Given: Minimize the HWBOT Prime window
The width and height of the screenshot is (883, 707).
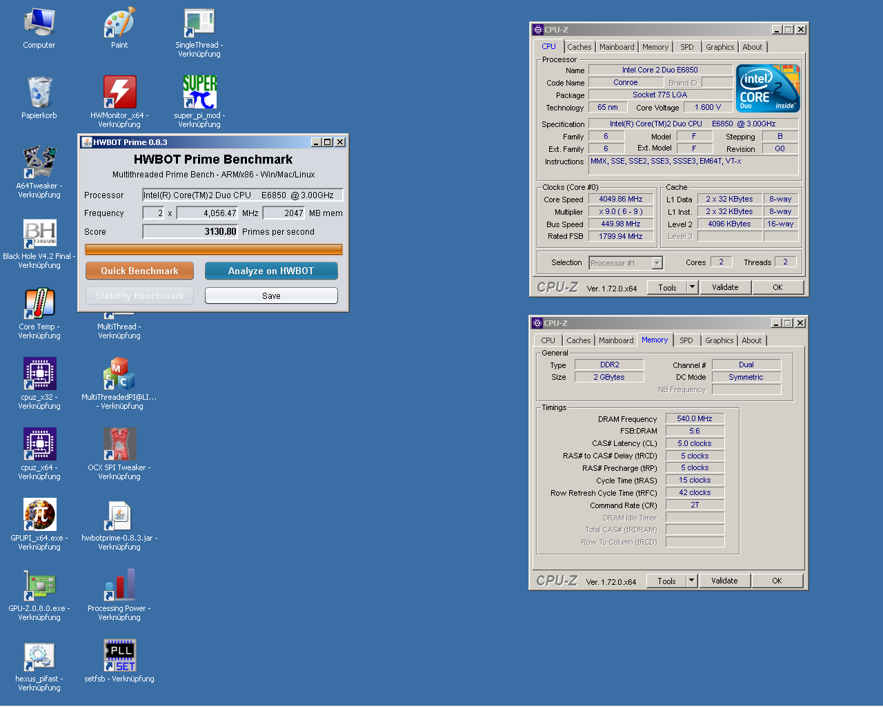Looking at the screenshot, I should (316, 142).
